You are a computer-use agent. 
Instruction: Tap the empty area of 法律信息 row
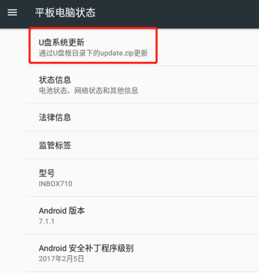coord(165,118)
